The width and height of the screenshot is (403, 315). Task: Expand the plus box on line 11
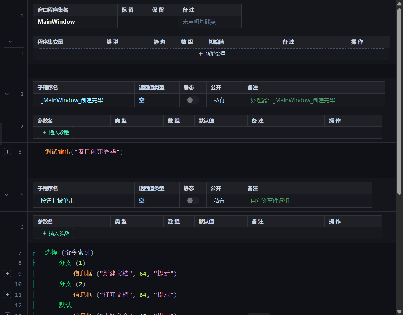point(7,295)
